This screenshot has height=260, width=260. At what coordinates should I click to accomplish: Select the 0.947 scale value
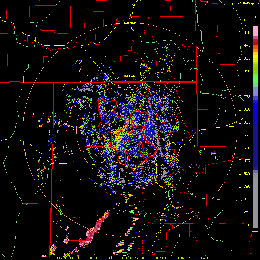(x=245, y=45)
